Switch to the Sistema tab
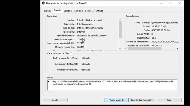The image size is (190, 106). (48, 11)
